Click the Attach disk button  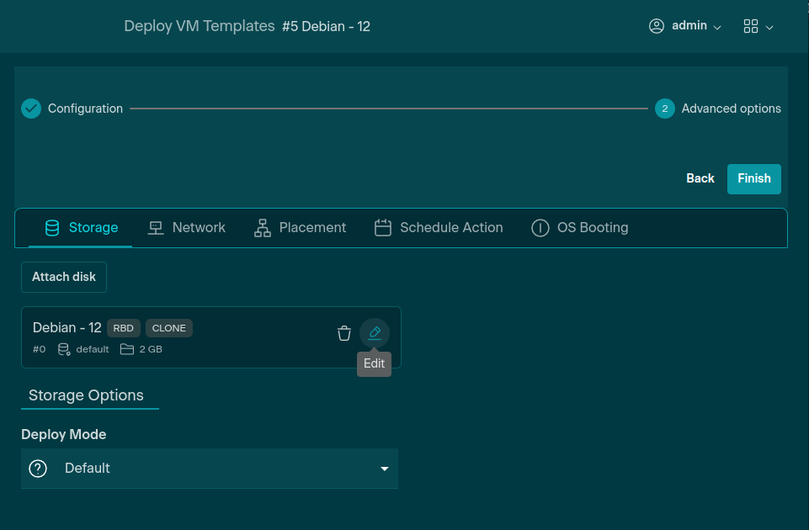pyautogui.click(x=64, y=277)
